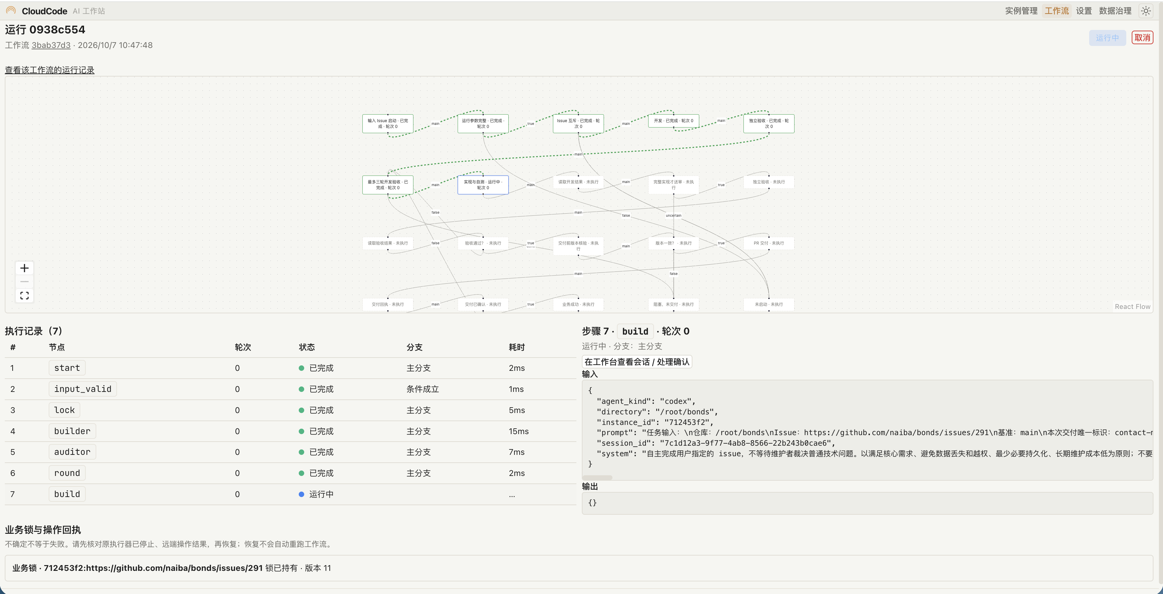Select the start row in 执行记录

290,368
